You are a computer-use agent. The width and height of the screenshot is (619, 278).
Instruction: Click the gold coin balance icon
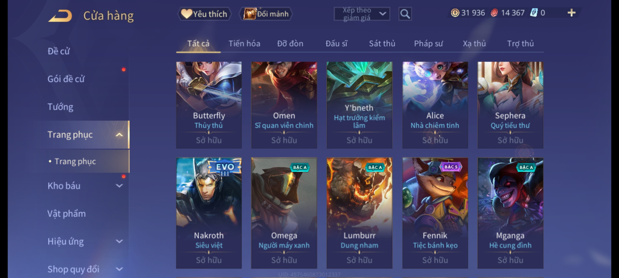pos(455,13)
